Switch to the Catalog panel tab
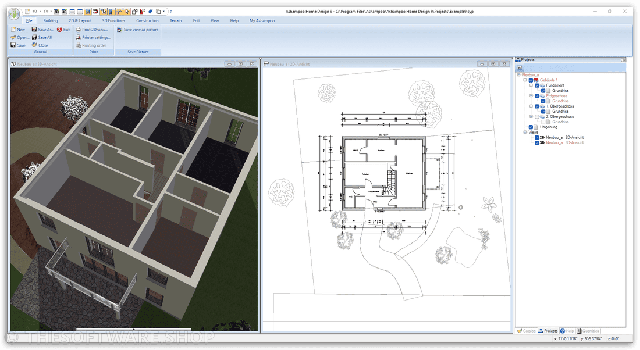Viewport: 640px width, 350px height. tap(526, 331)
